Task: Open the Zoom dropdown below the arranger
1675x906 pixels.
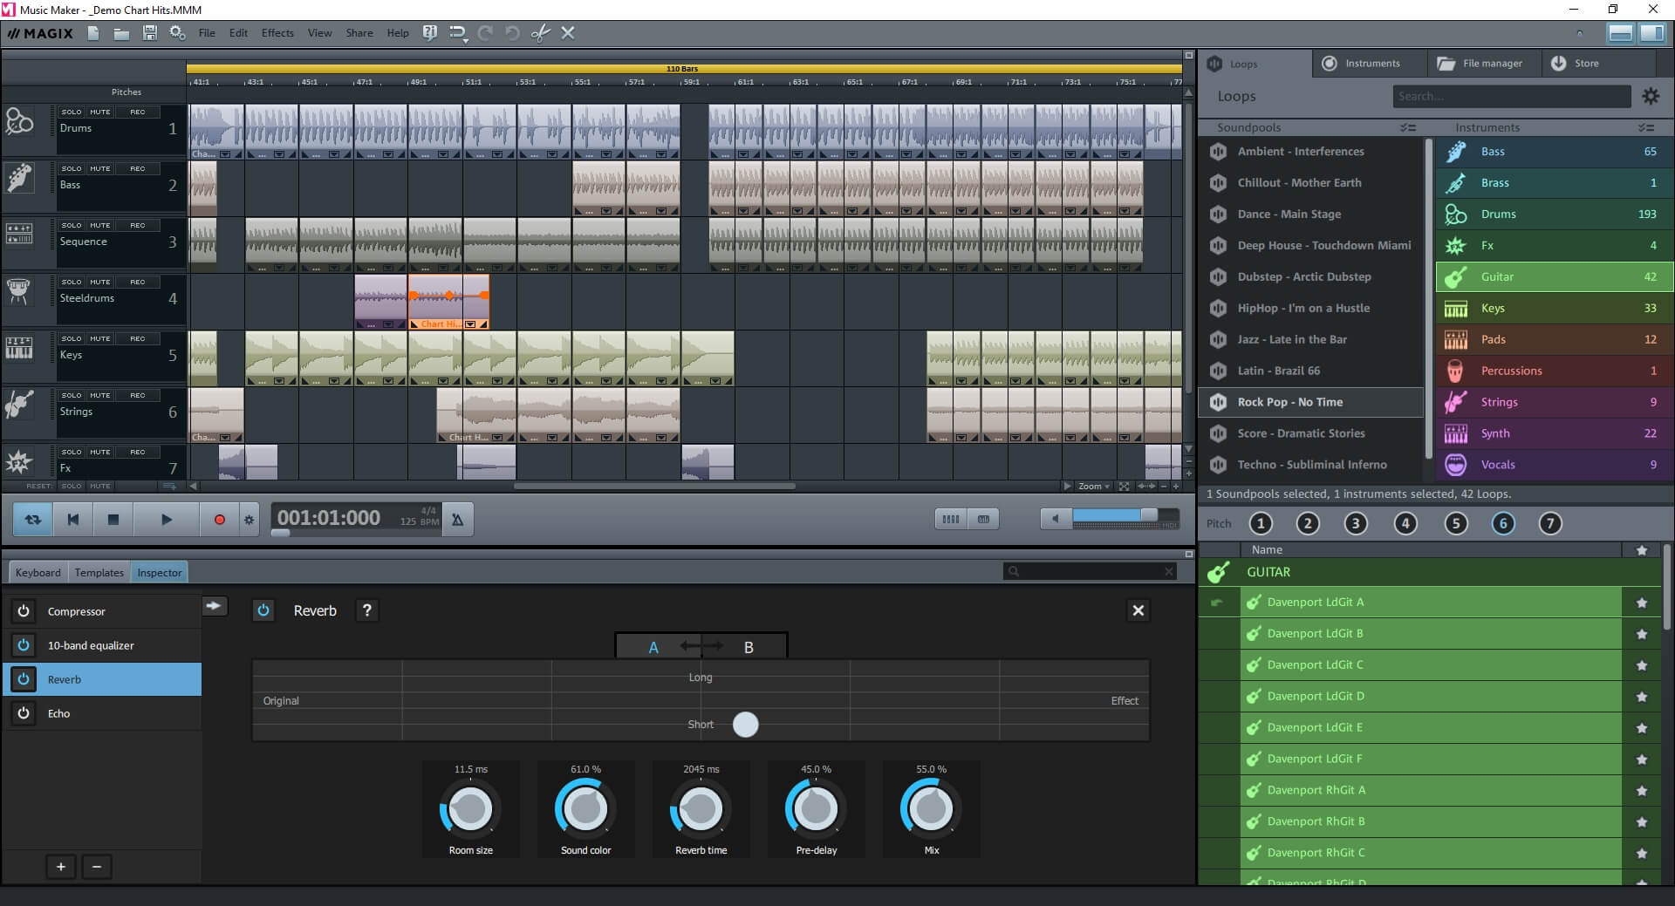Action: (x=1093, y=487)
